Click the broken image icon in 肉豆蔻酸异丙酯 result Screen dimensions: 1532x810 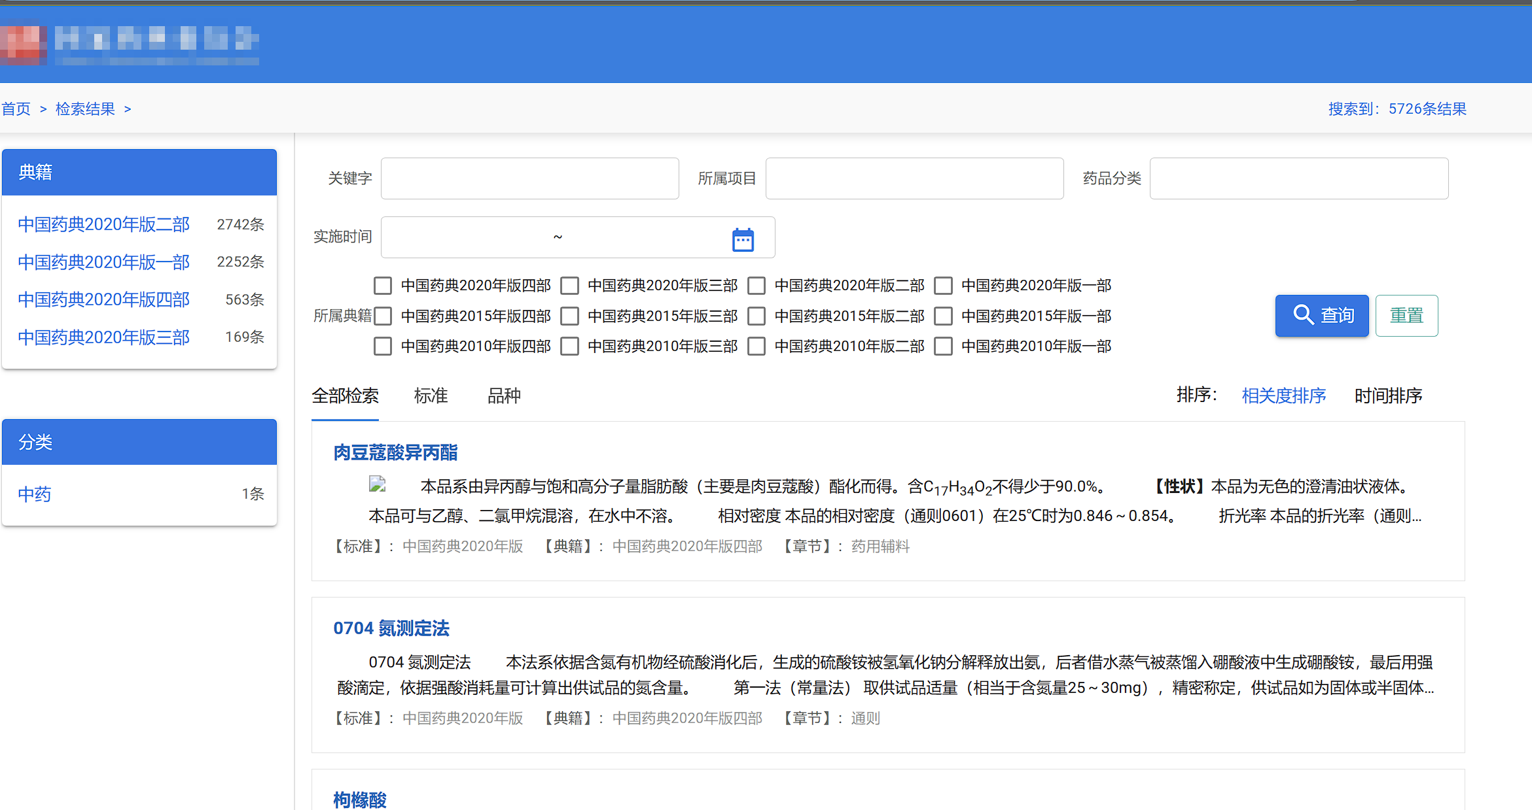[x=377, y=484]
